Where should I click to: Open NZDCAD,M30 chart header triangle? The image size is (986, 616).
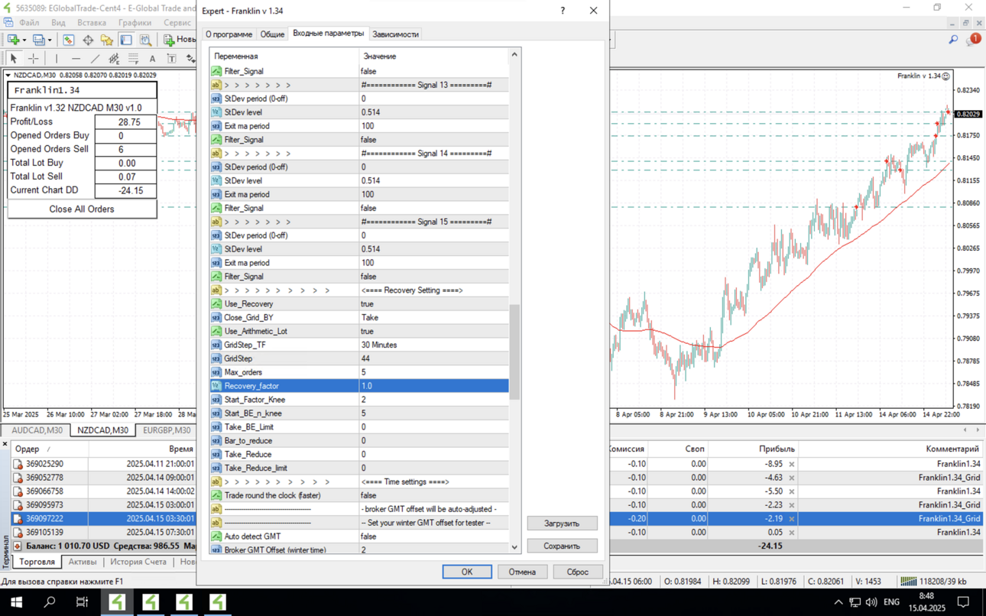pos(8,76)
